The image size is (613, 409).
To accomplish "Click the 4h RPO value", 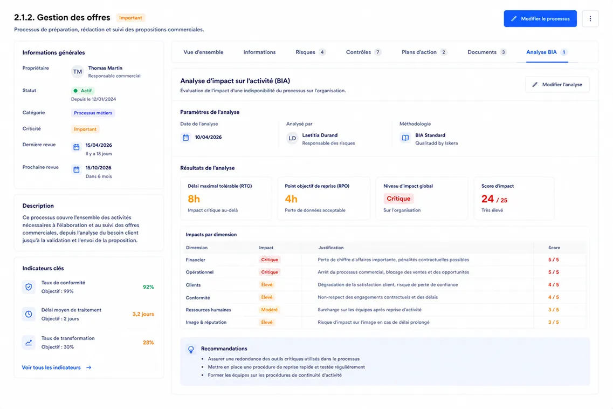I will click(291, 199).
